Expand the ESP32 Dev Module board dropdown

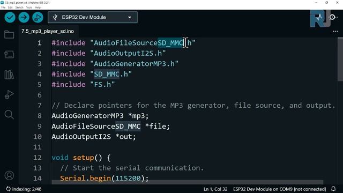tap(93, 17)
